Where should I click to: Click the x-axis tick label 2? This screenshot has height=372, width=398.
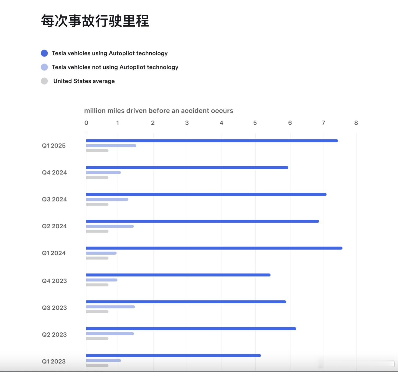(153, 123)
